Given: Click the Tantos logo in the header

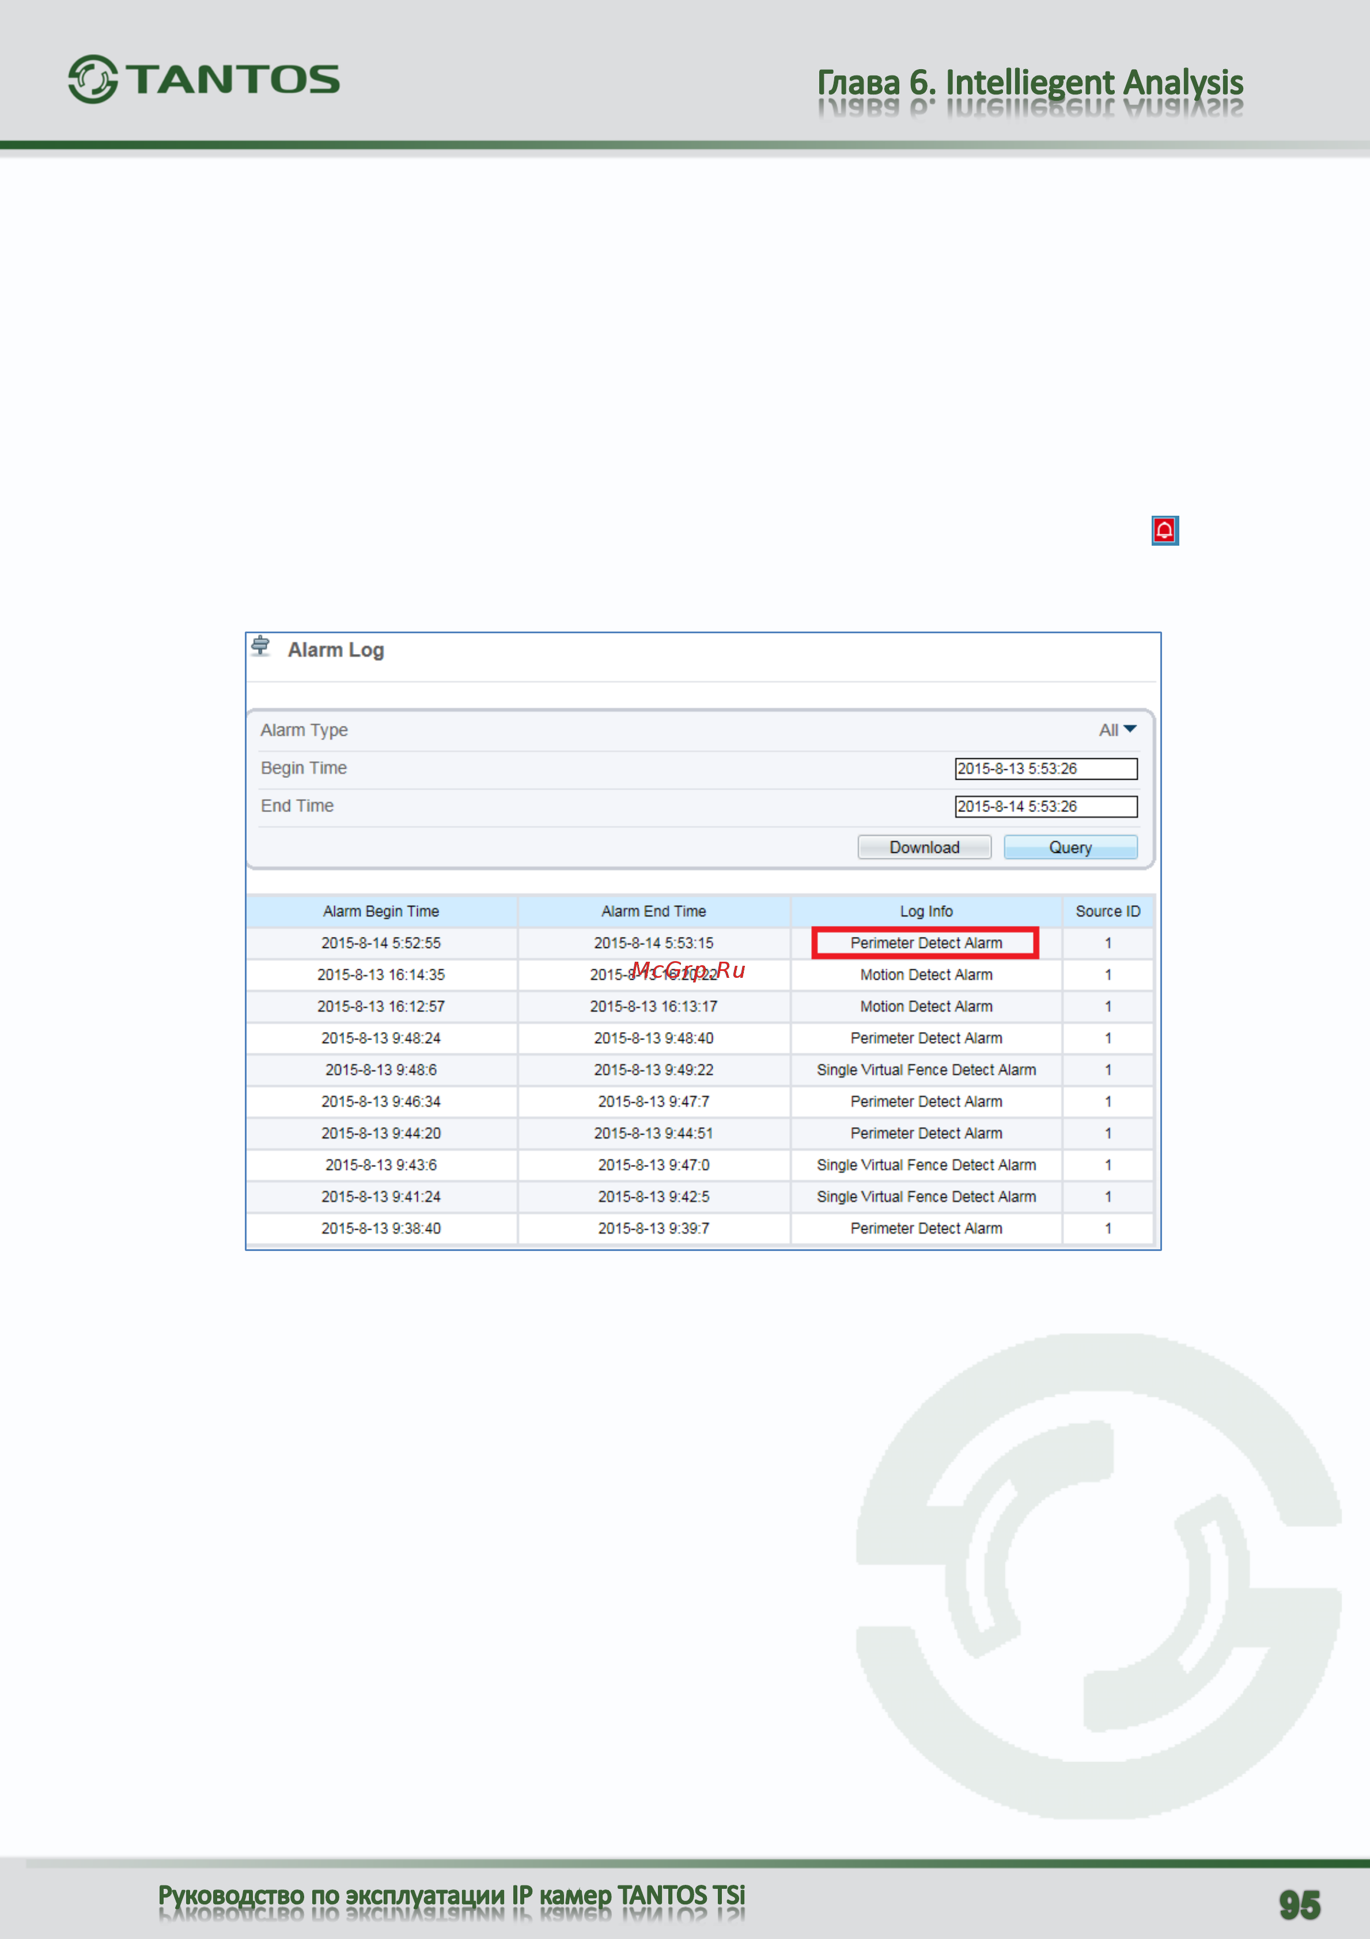Looking at the screenshot, I should pyautogui.click(x=203, y=80).
